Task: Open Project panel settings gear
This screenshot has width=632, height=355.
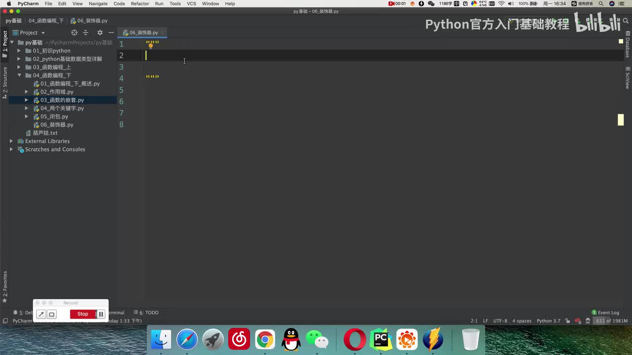Action: (100, 33)
